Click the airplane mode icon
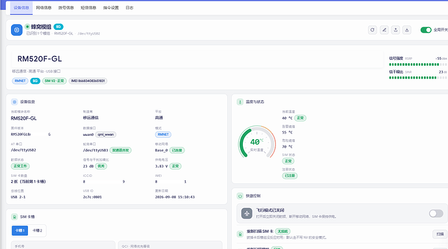The image size is (448, 249). [x=247, y=213]
